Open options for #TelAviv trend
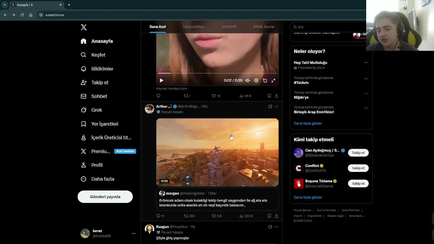The image size is (434, 244). (366, 79)
